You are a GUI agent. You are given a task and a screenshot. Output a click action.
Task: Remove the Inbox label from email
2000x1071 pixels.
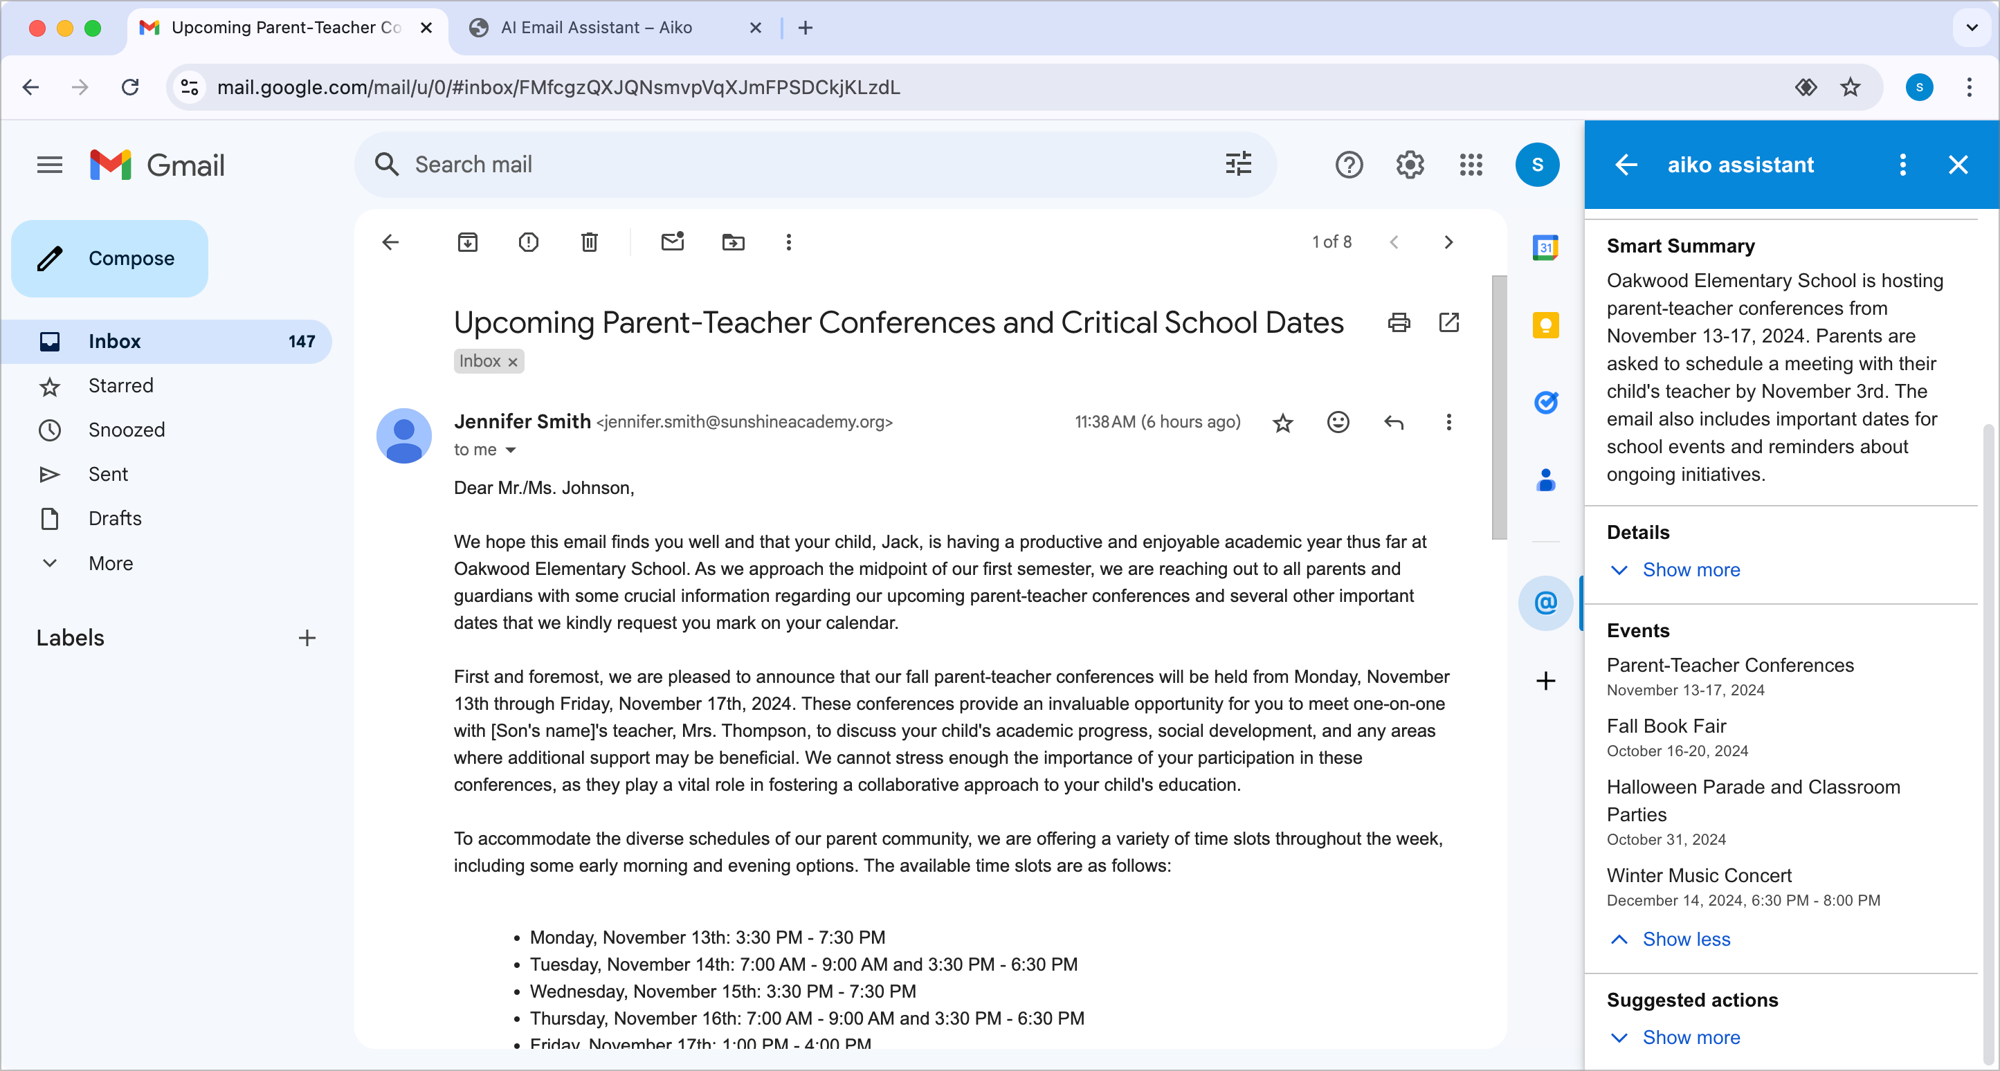512,362
